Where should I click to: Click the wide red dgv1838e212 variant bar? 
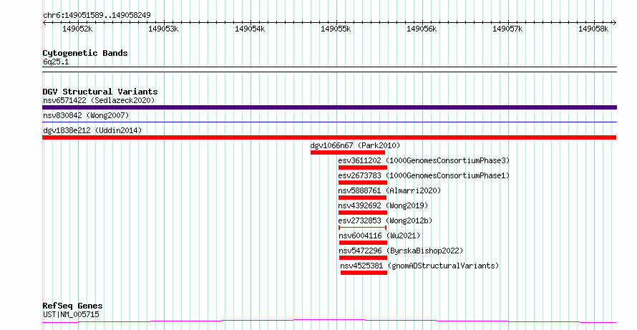coord(329,137)
